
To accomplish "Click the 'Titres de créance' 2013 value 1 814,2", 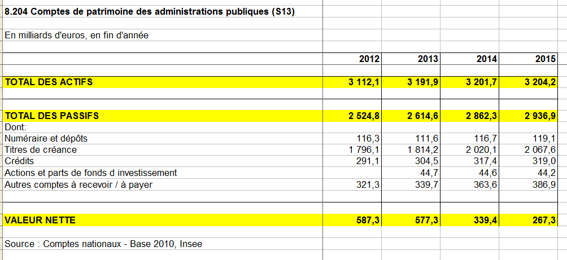I will coord(422,150).
